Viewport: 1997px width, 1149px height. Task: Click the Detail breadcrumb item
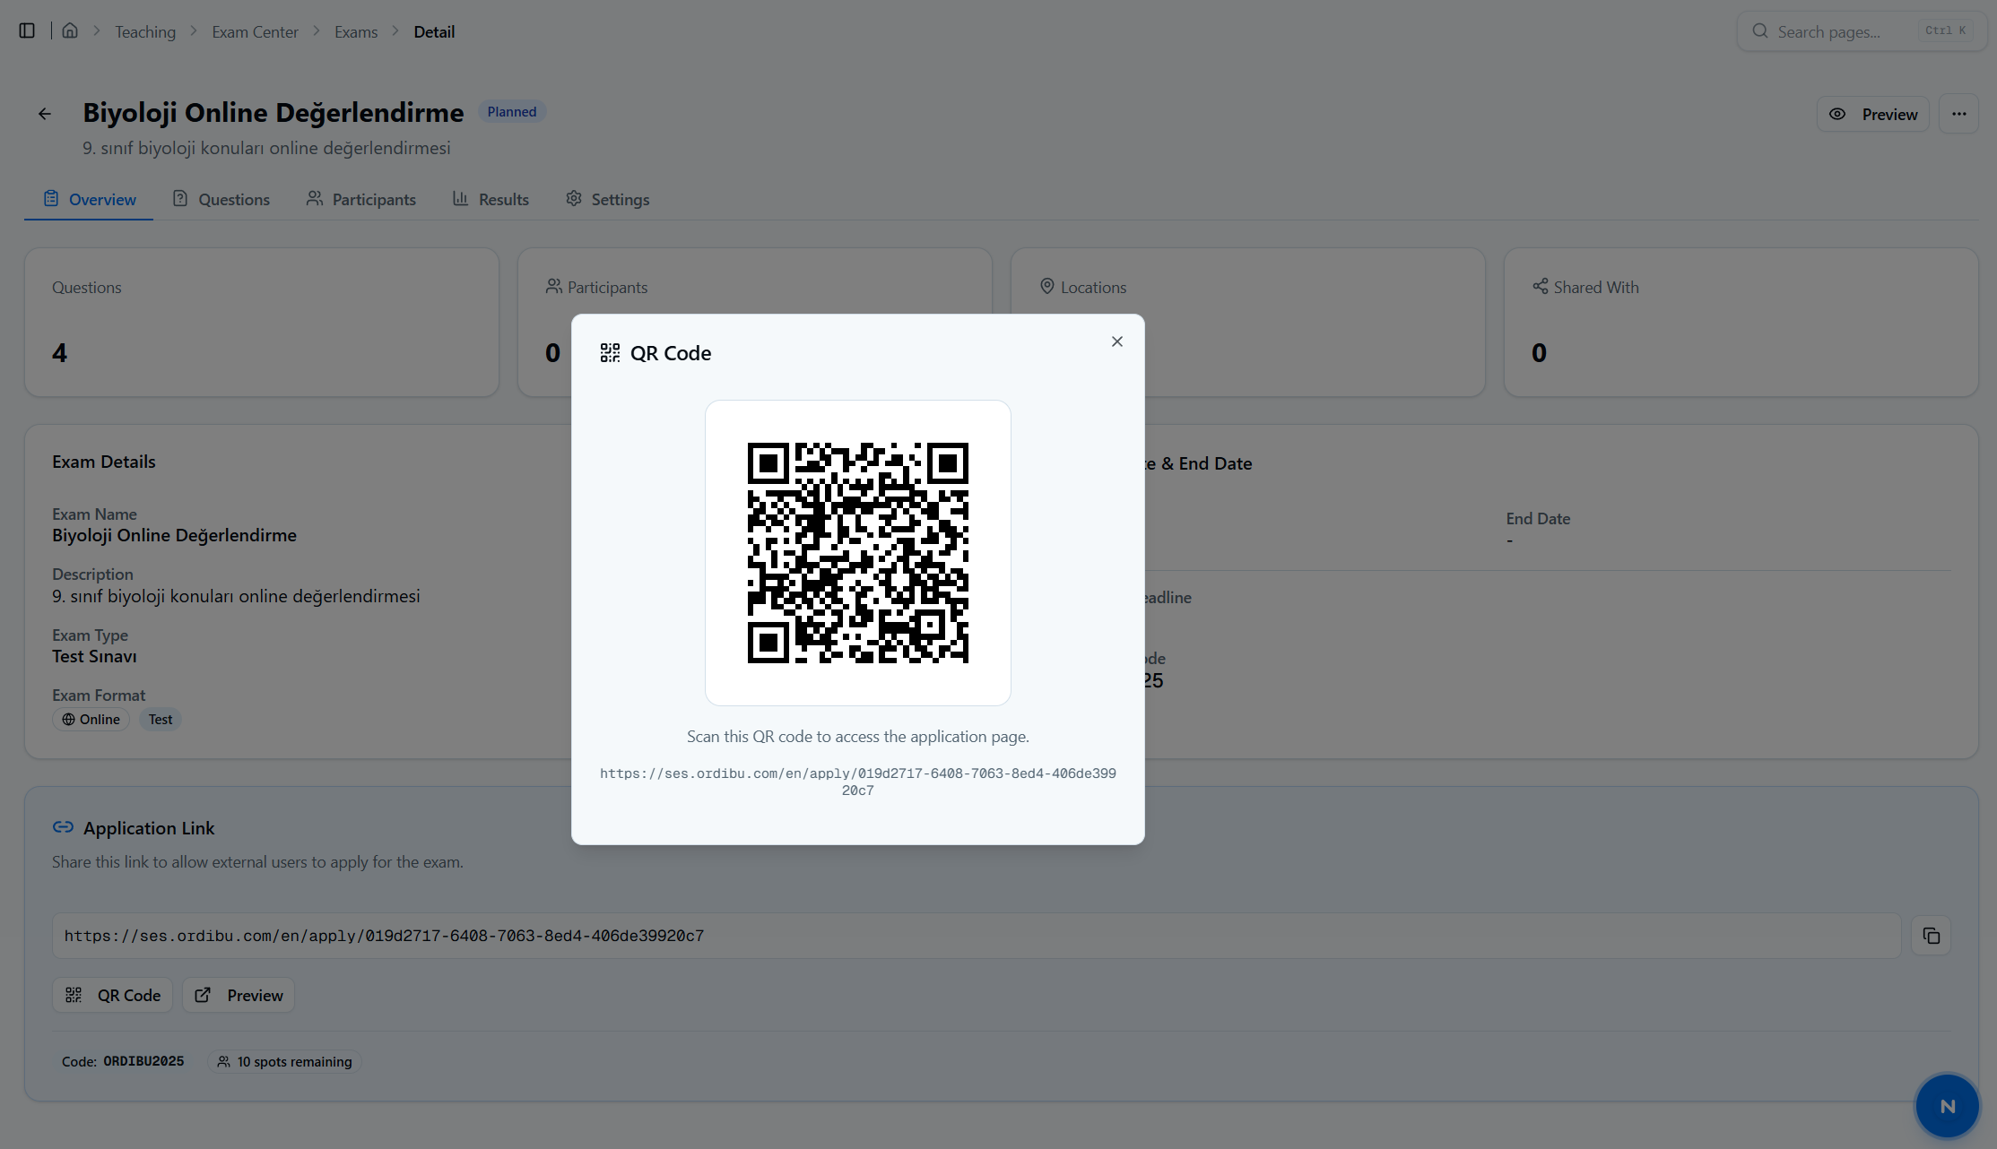434,32
